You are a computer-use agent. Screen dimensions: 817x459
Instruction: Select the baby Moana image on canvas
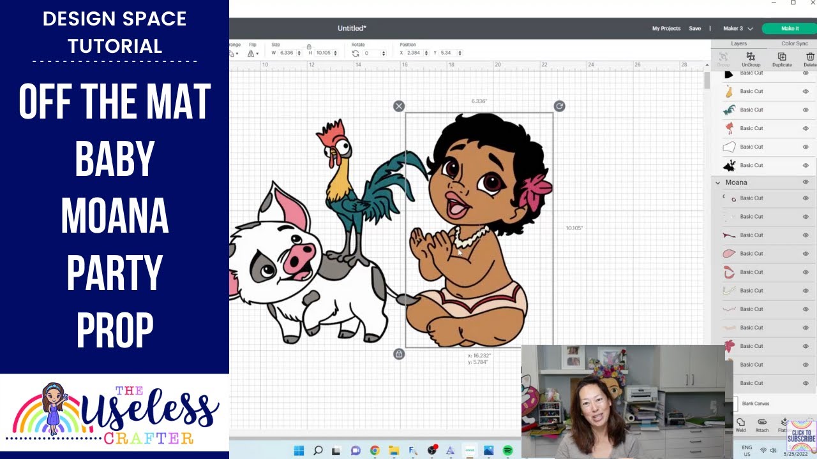[479, 229]
